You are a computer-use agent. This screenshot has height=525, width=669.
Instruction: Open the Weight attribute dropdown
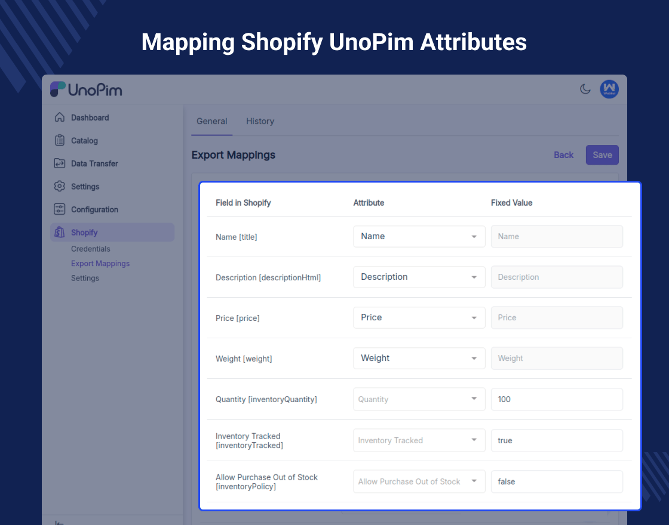(419, 358)
